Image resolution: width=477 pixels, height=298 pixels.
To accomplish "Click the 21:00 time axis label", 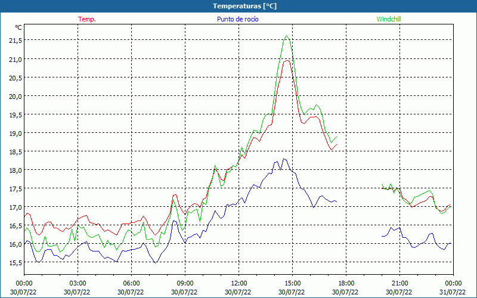I will tap(399, 284).
